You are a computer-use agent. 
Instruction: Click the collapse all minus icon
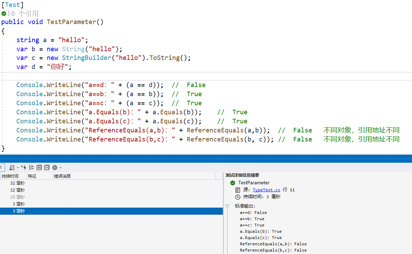47,168
